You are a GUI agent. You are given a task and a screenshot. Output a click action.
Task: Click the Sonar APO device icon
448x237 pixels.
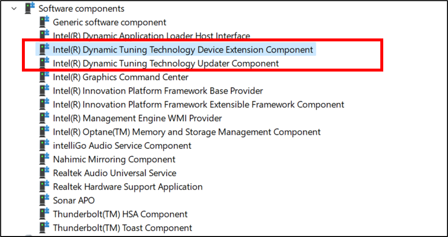pyautogui.click(x=45, y=200)
